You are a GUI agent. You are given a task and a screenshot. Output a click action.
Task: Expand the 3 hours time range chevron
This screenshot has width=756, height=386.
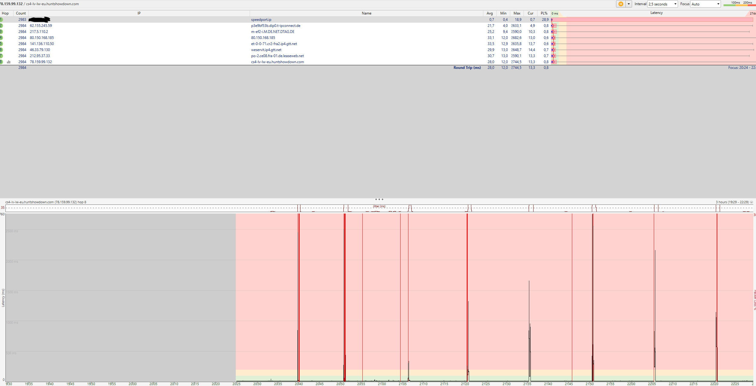tap(751, 202)
